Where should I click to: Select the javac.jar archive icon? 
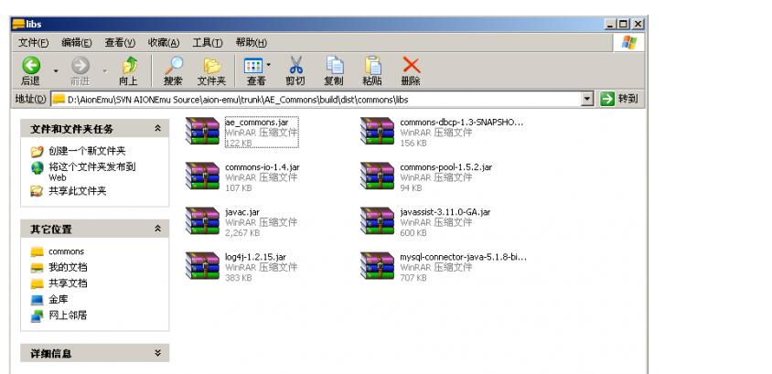point(202,220)
